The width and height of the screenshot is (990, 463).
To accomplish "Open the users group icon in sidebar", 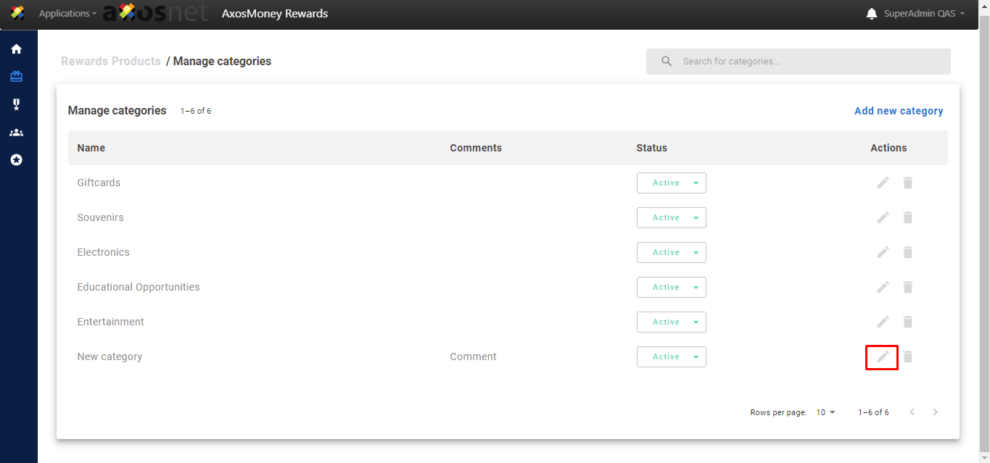I will point(16,133).
